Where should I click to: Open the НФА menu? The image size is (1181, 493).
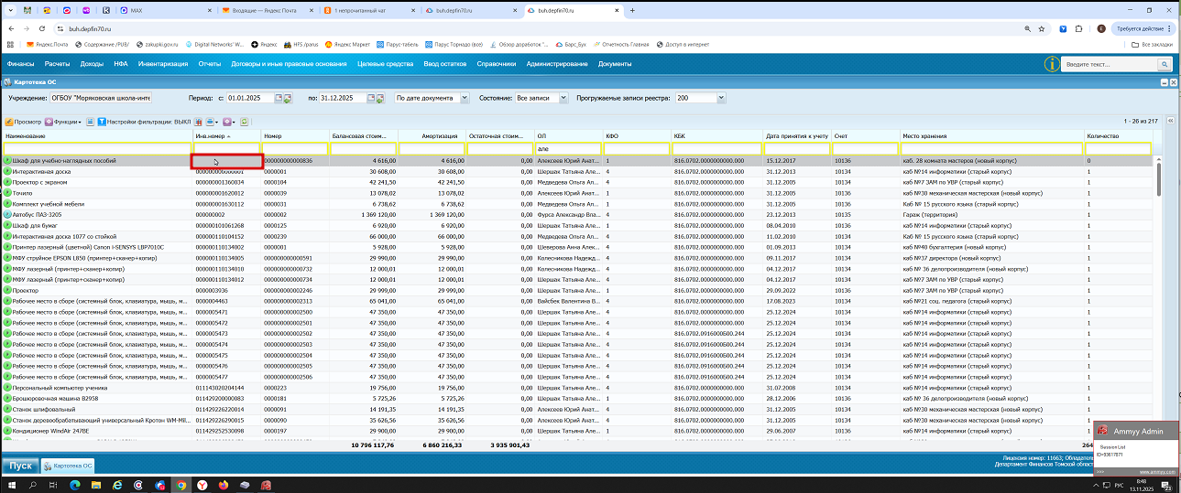coord(121,64)
